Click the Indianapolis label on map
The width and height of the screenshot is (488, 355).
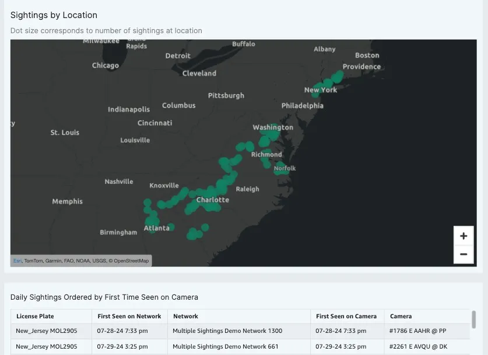pos(129,109)
